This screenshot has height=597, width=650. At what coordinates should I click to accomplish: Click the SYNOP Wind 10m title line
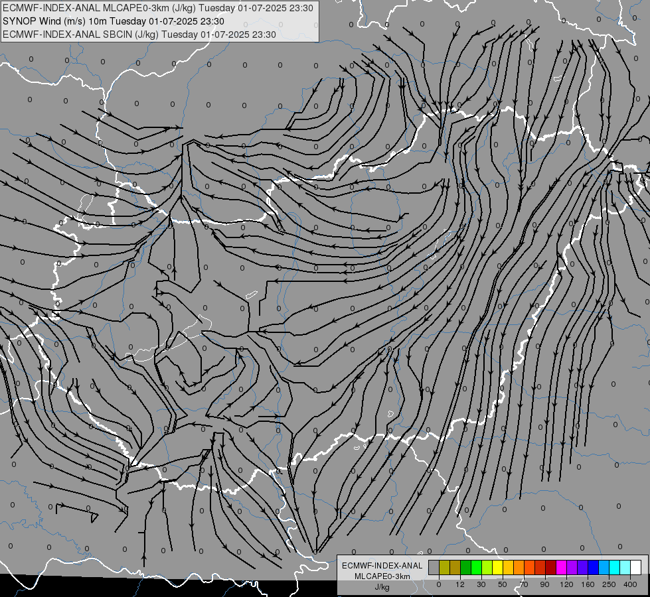coord(113,21)
